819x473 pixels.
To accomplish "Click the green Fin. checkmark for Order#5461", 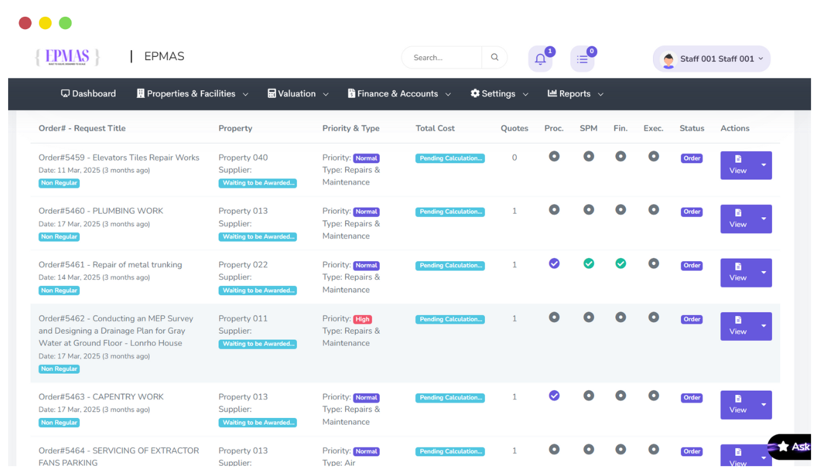I will tap(620, 264).
